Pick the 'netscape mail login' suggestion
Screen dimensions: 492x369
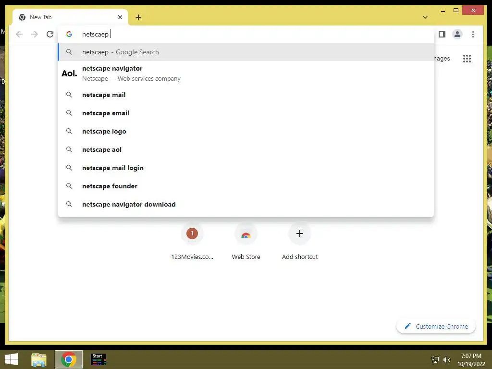click(x=246, y=168)
